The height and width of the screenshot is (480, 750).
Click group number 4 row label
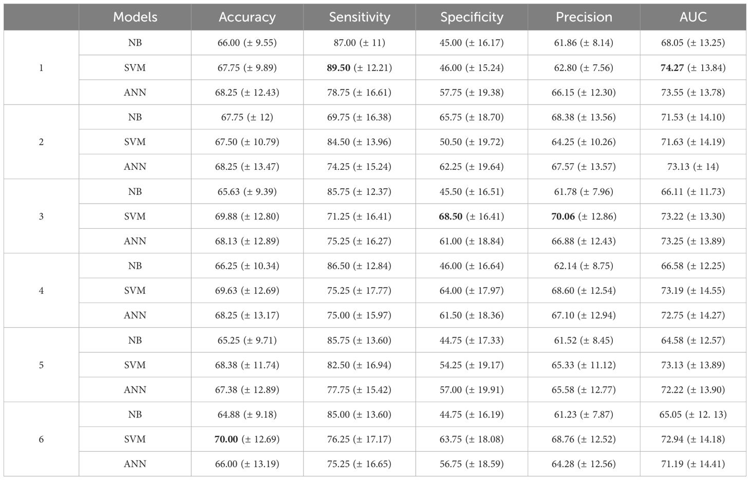(x=41, y=291)
